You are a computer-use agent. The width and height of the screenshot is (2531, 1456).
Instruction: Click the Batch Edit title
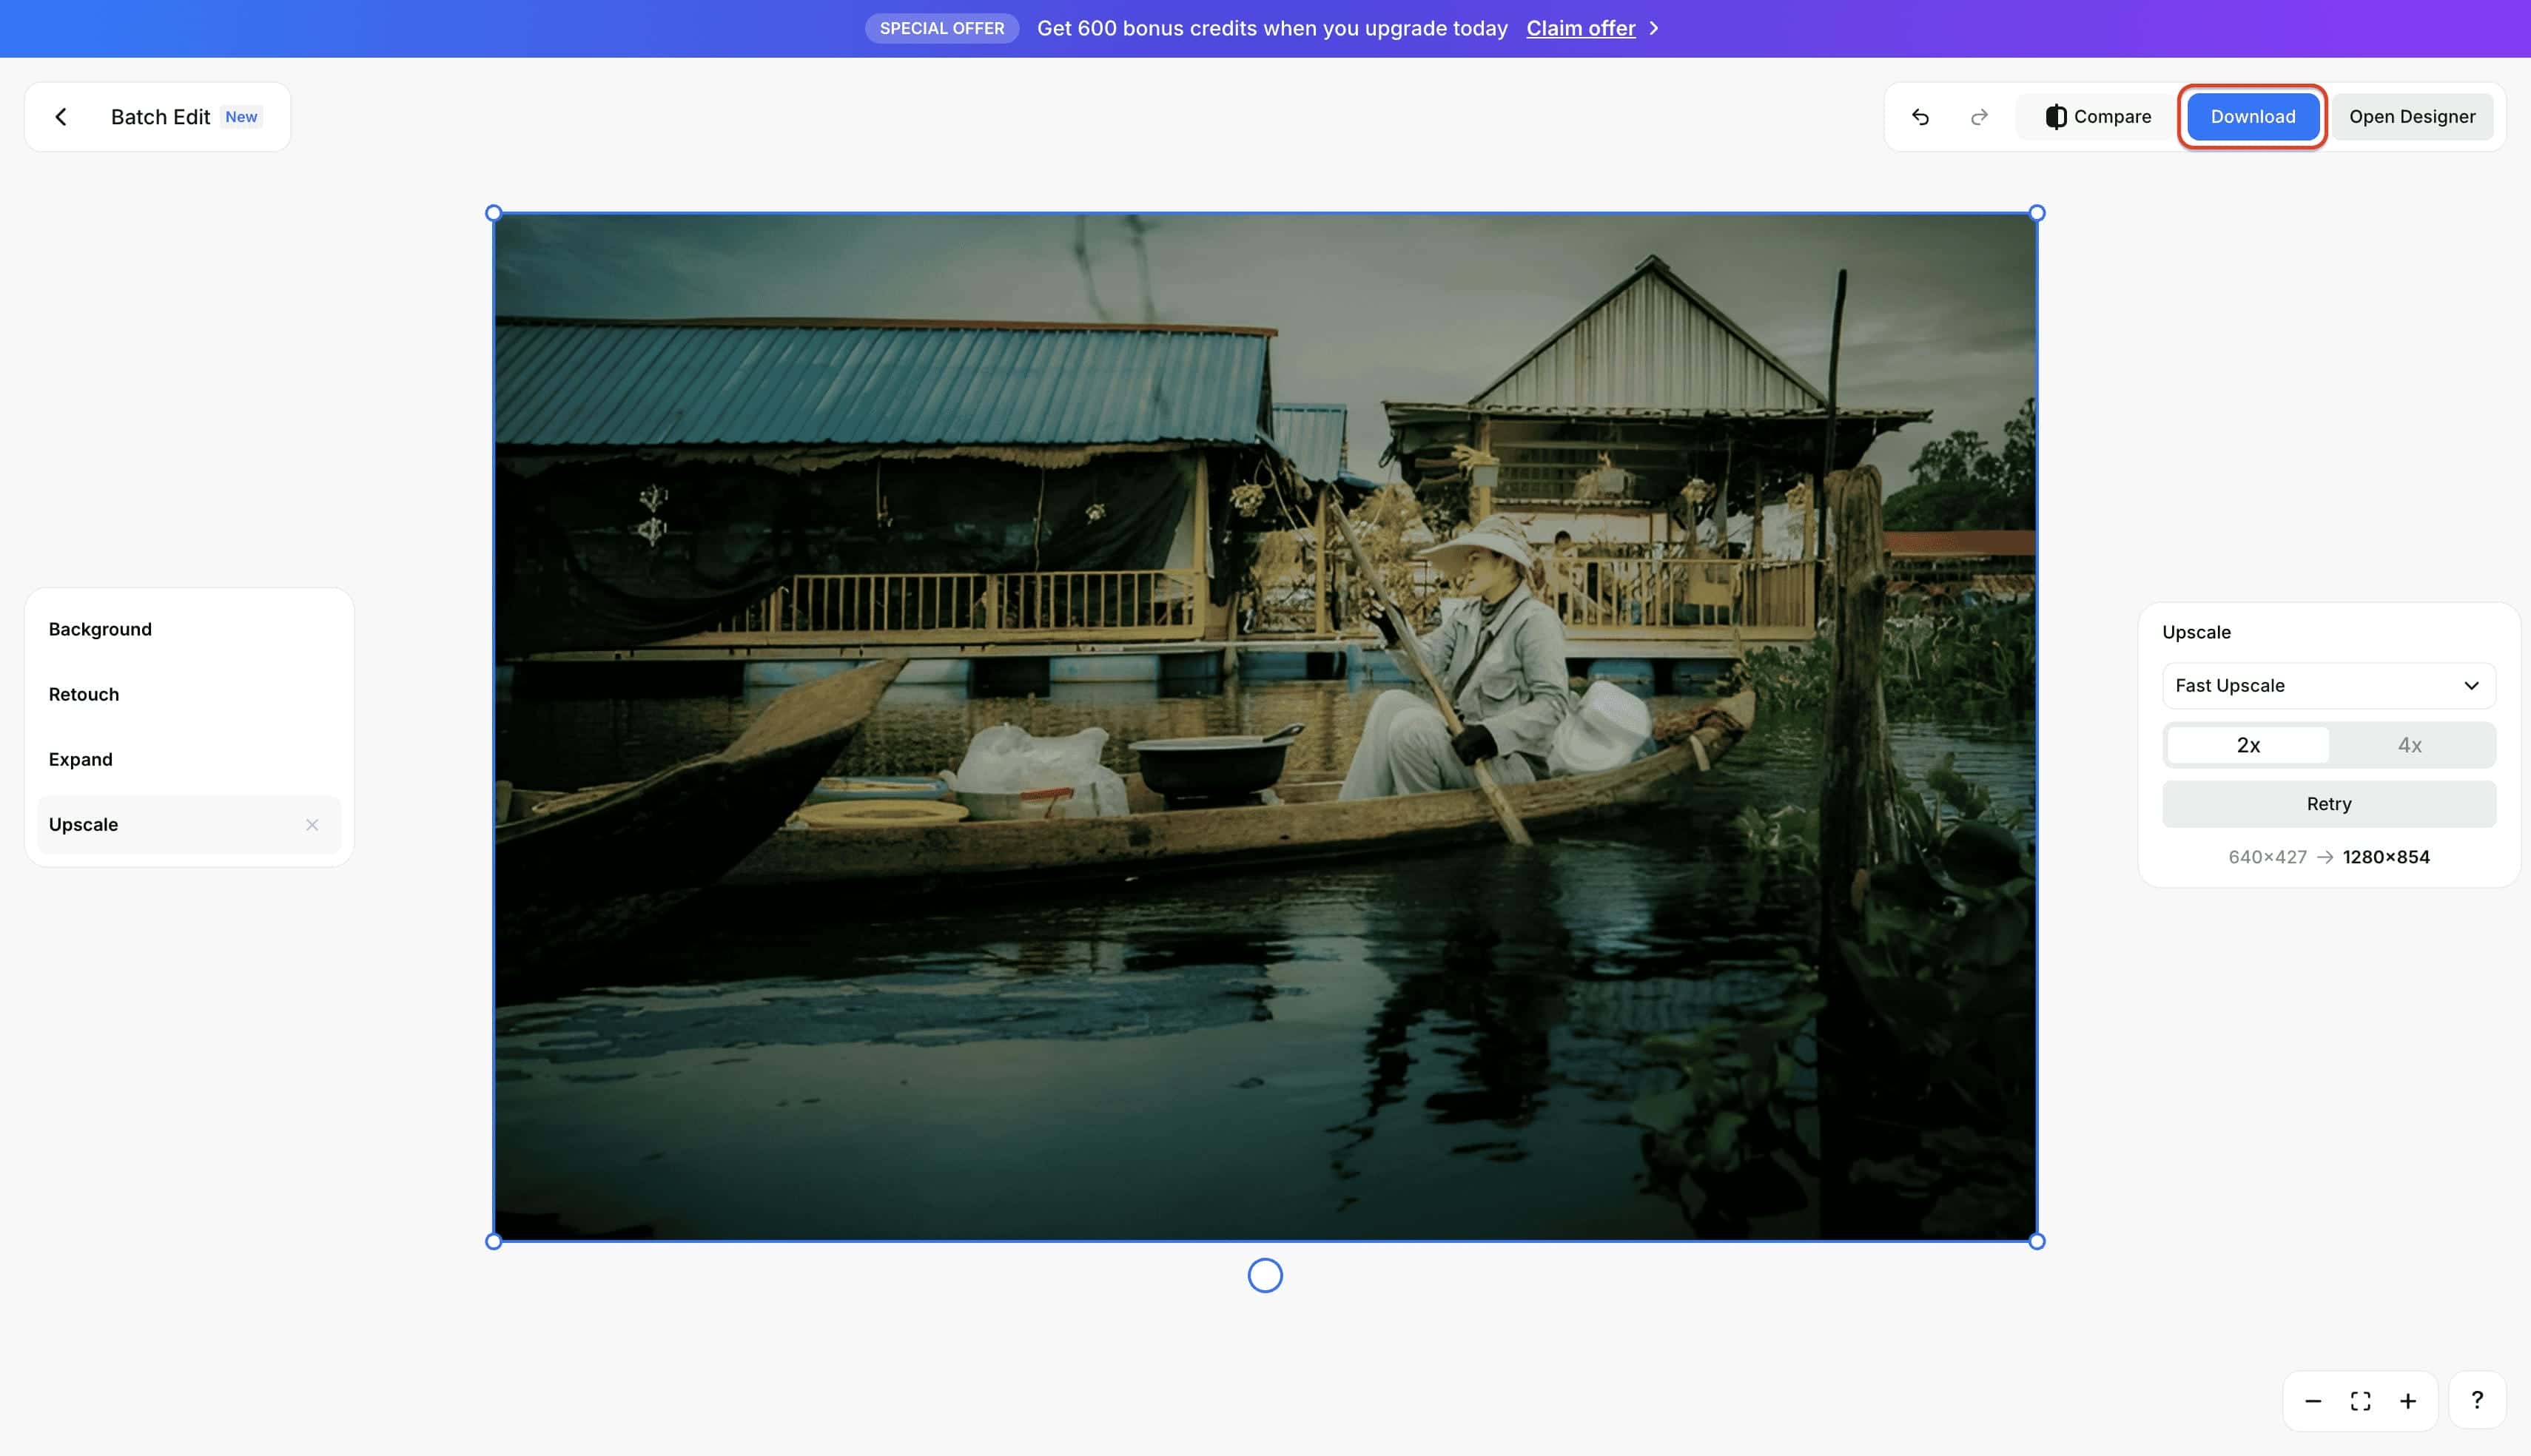pos(160,117)
